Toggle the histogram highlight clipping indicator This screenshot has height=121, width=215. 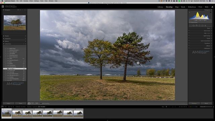click(x=211, y=12)
